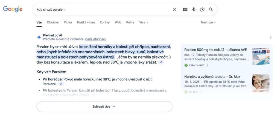The image size is (280, 115).
Task: Click into the search box text field
Action: [x=101, y=10]
